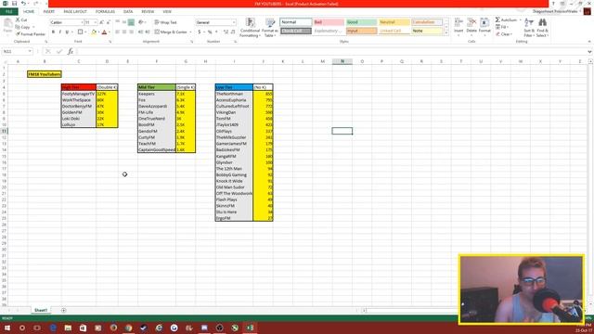Viewport: 594px width, 334px height.
Task: Select the Sheet1 tab
Action: 41,310
